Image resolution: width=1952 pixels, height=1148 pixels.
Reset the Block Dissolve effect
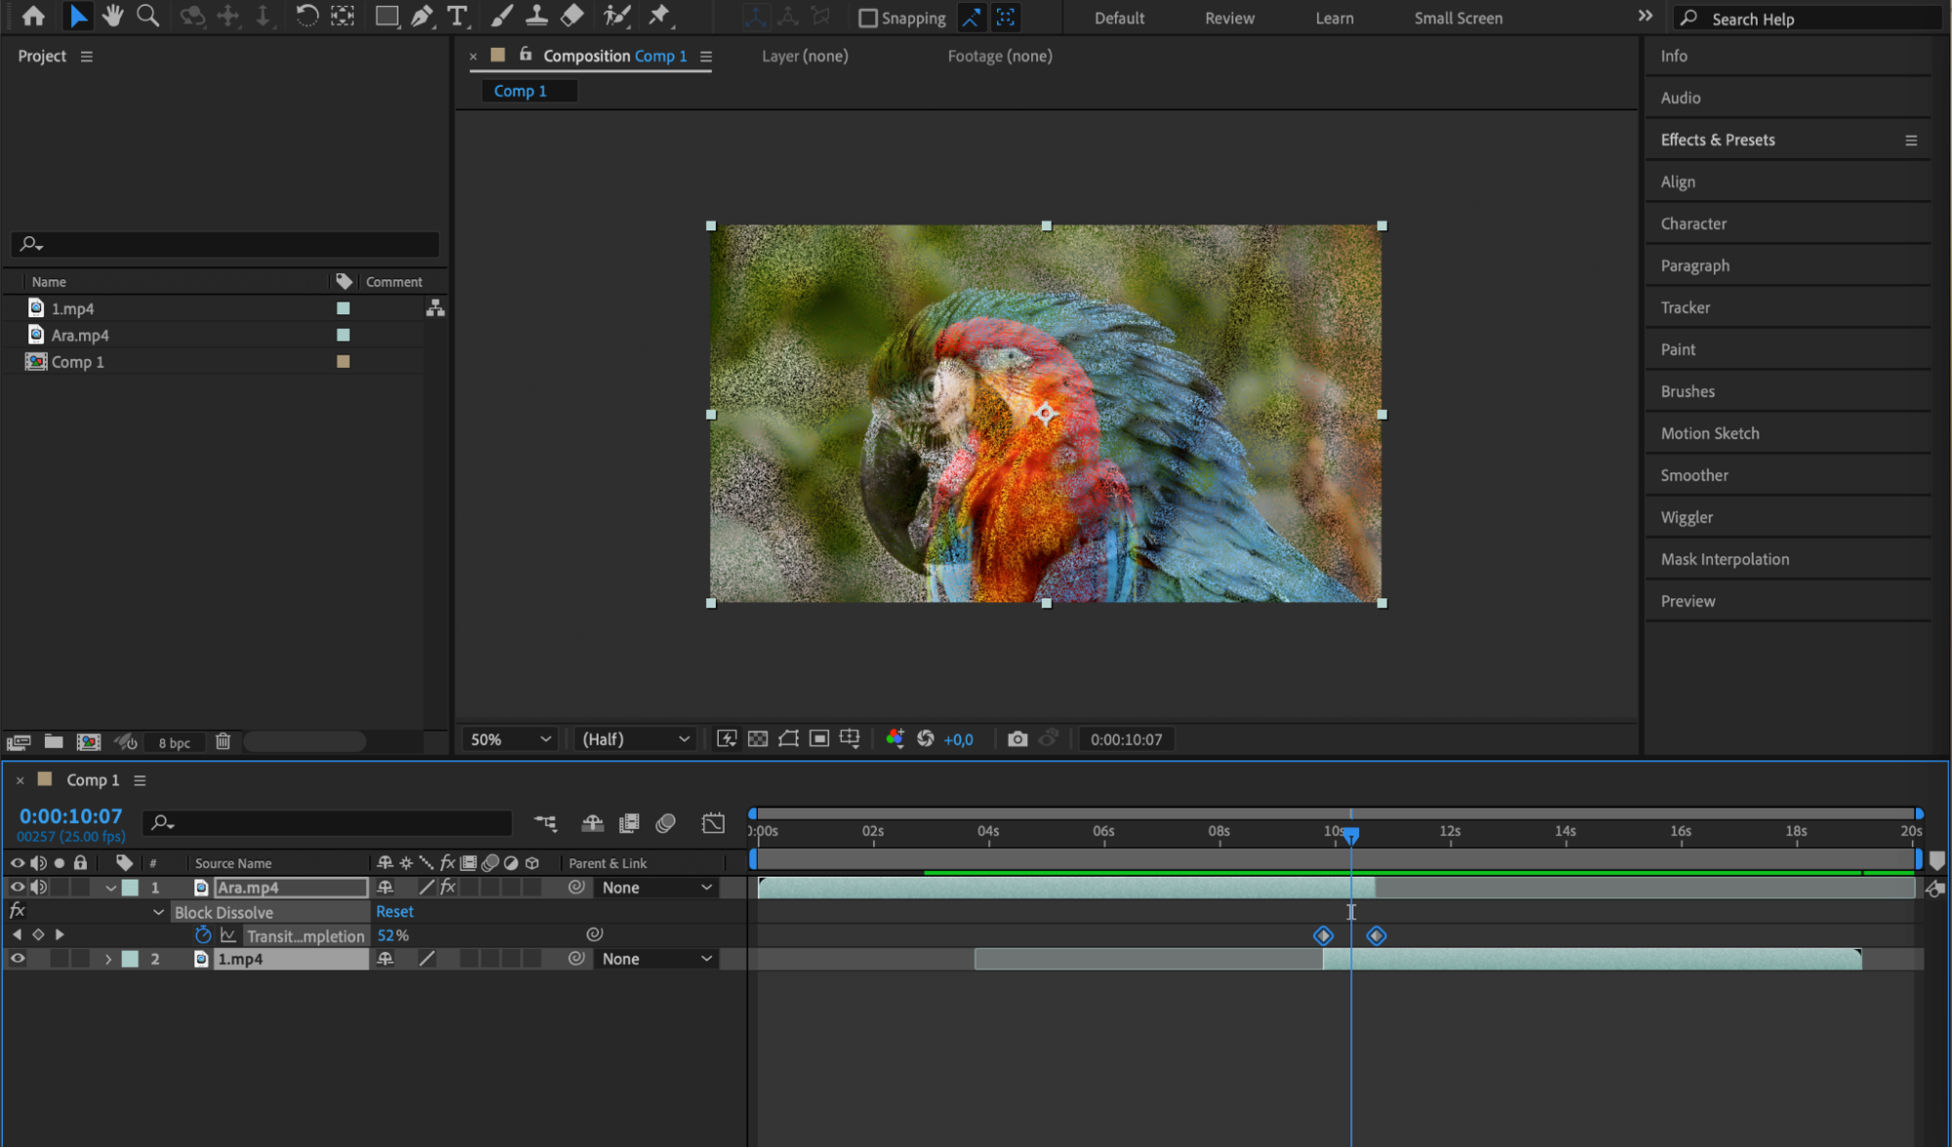[x=395, y=912]
